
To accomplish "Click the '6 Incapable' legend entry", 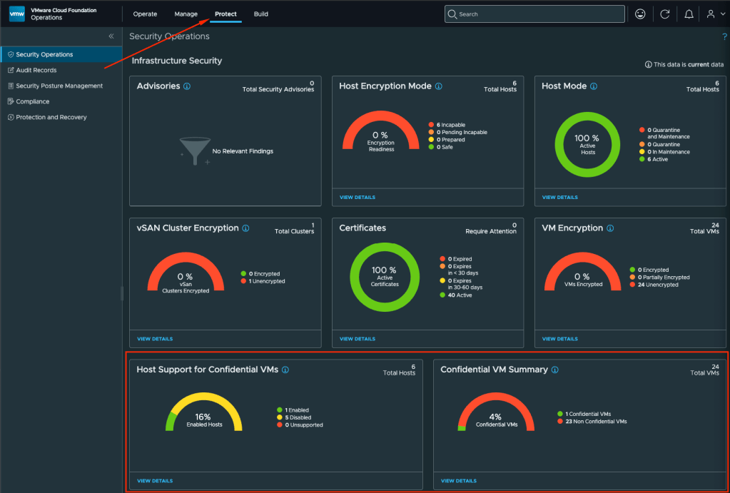I will click(x=447, y=125).
